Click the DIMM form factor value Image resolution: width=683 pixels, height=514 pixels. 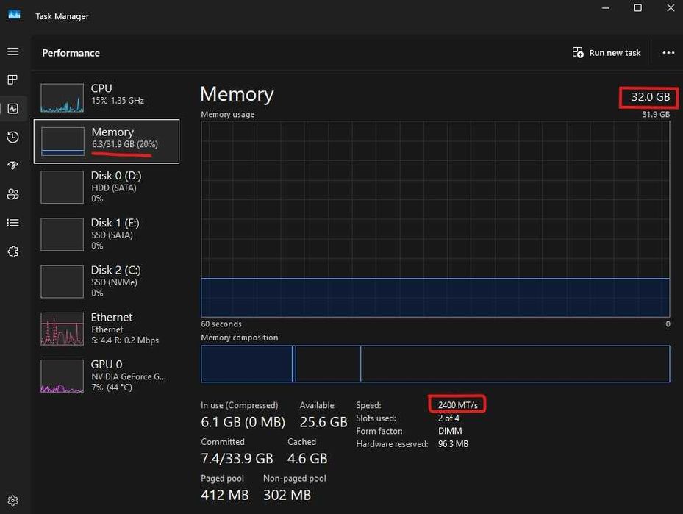coord(450,431)
